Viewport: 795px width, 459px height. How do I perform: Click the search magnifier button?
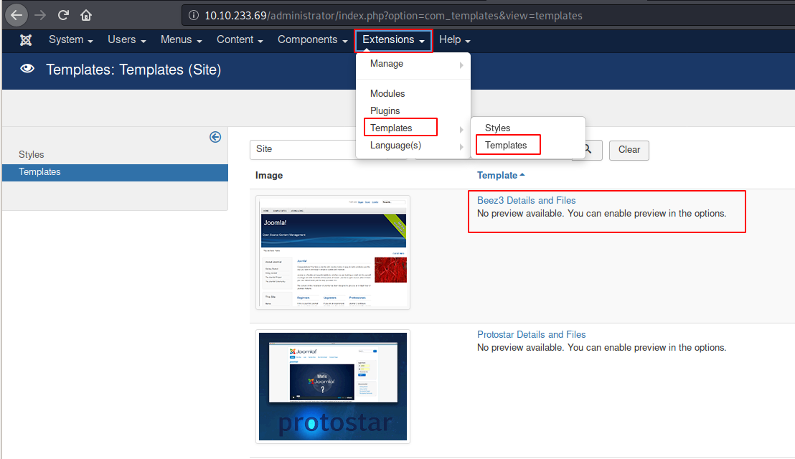588,149
